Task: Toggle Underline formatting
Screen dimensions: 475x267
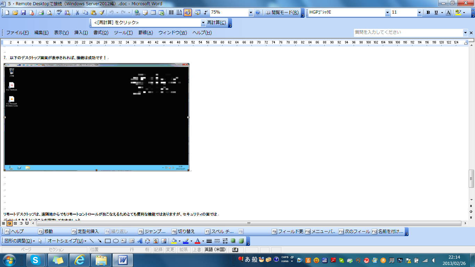Action: click(x=436, y=13)
